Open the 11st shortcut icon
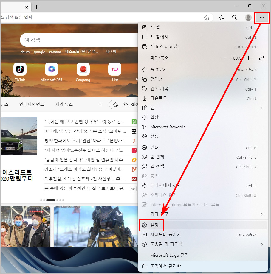This screenshot has width=271, height=274. pyautogui.click(x=114, y=69)
